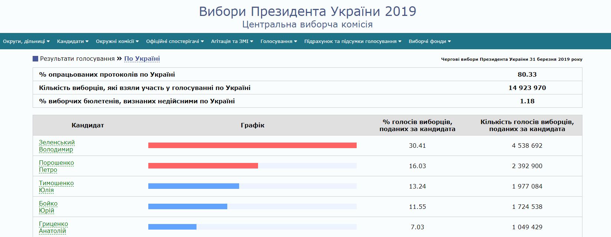Screen dimensions: 611x237
Task: Click the Кандидат column header
Action: click(x=87, y=126)
